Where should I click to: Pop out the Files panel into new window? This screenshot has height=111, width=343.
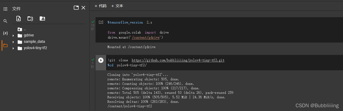pyautogui.click(x=76, y=8)
